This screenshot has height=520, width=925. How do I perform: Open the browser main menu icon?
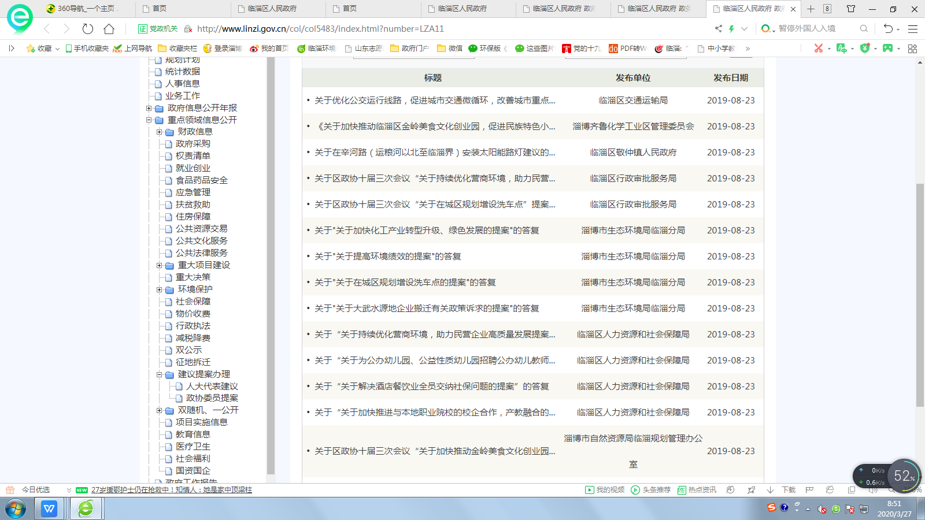(913, 29)
